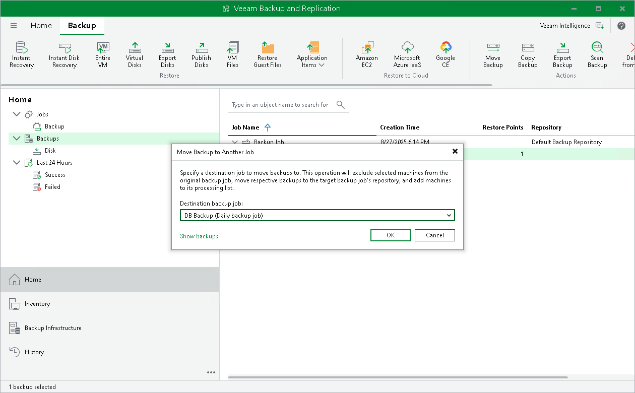This screenshot has width=635, height=393.
Task: Cancel the Move Backup dialog
Action: 435,235
